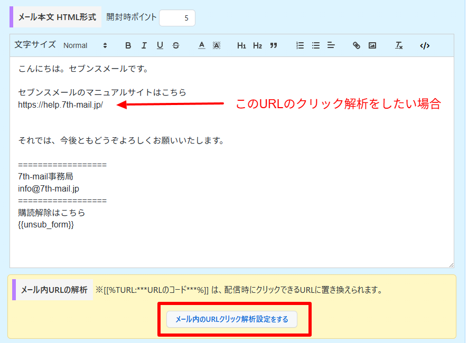Insert an image into the mail body
Screen dimensions: 468x343
[372, 45]
